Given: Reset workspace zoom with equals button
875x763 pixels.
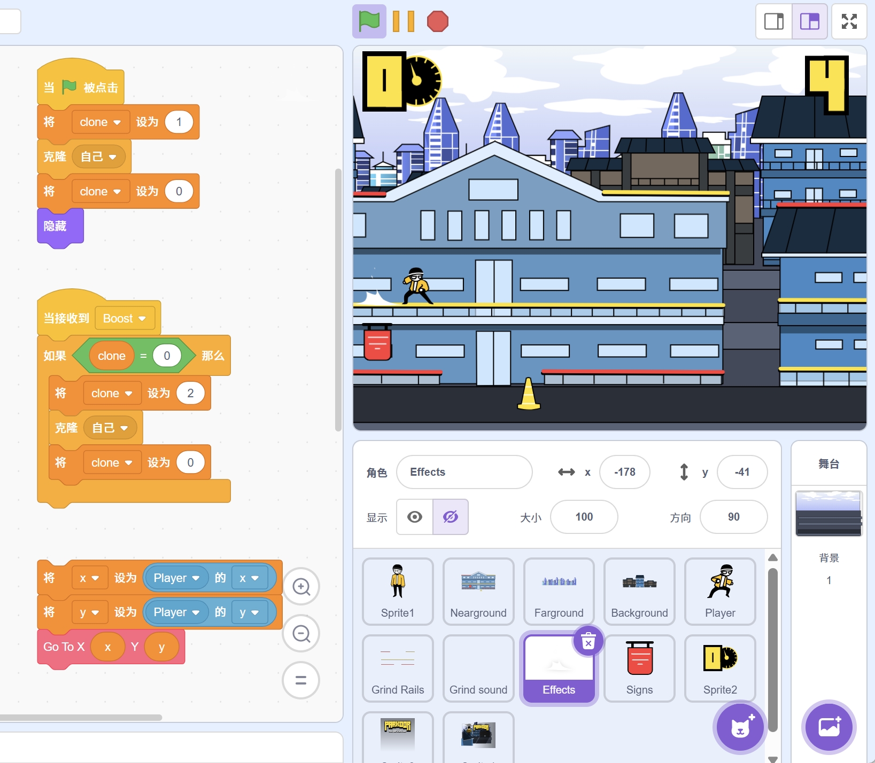Looking at the screenshot, I should pos(301,680).
